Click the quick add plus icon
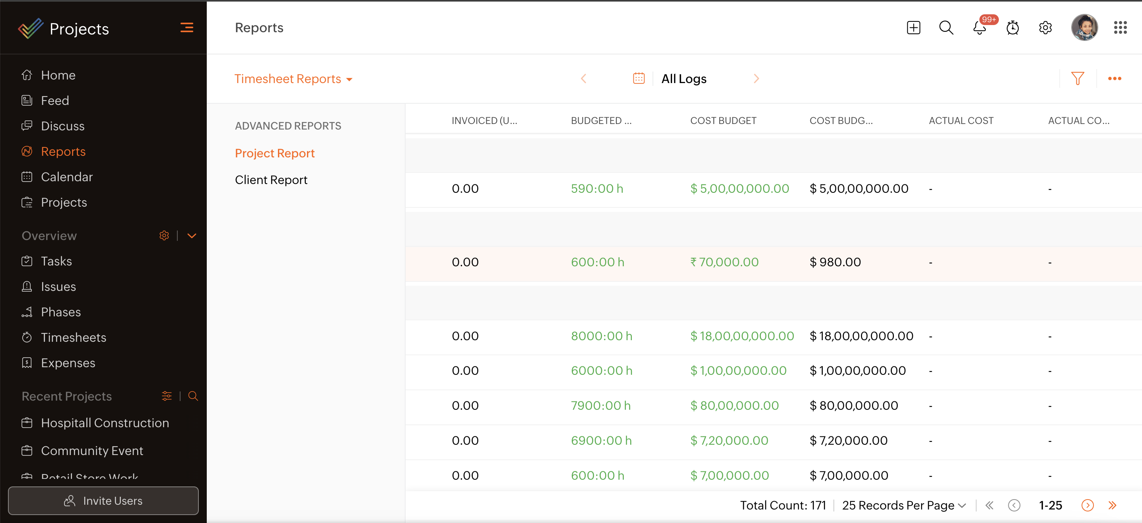Image resolution: width=1142 pixels, height=523 pixels. click(x=913, y=27)
